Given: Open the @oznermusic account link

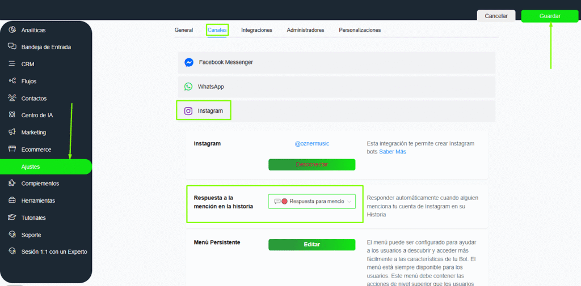Looking at the screenshot, I should click(x=311, y=144).
